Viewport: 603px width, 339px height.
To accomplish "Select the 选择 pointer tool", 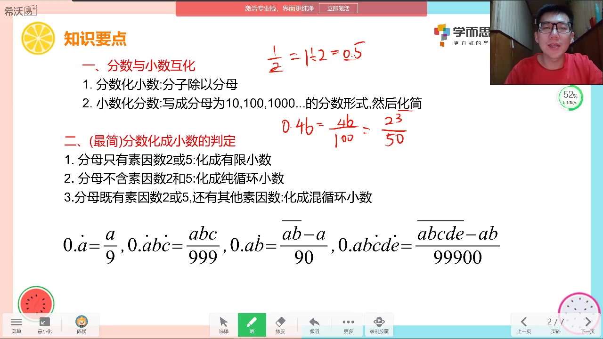I will pyautogui.click(x=224, y=325).
